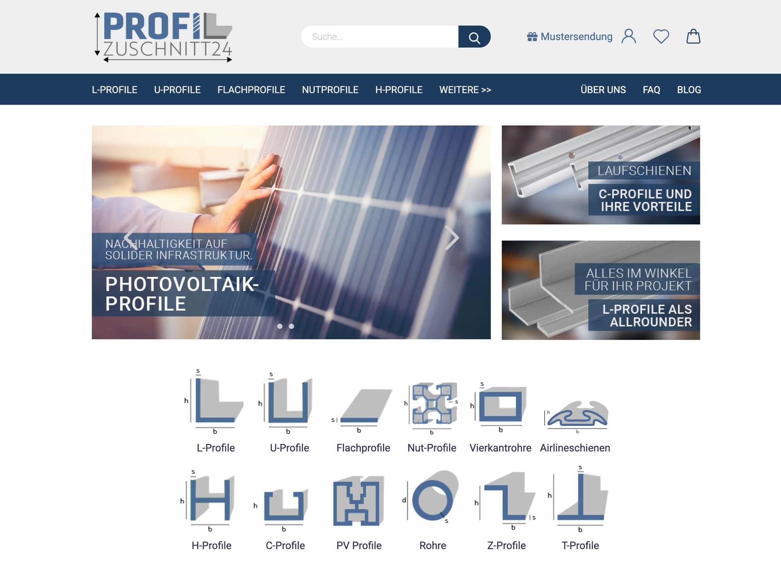Open the wishlist heart icon

tap(661, 36)
